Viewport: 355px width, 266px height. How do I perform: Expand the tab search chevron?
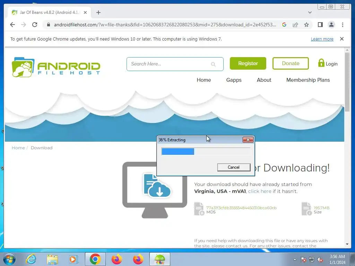310,12
